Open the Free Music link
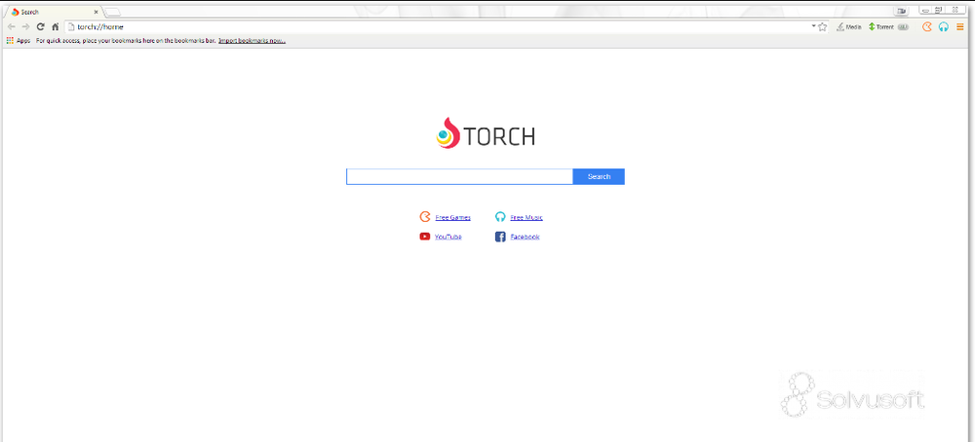This screenshot has height=442, width=975. coord(526,217)
